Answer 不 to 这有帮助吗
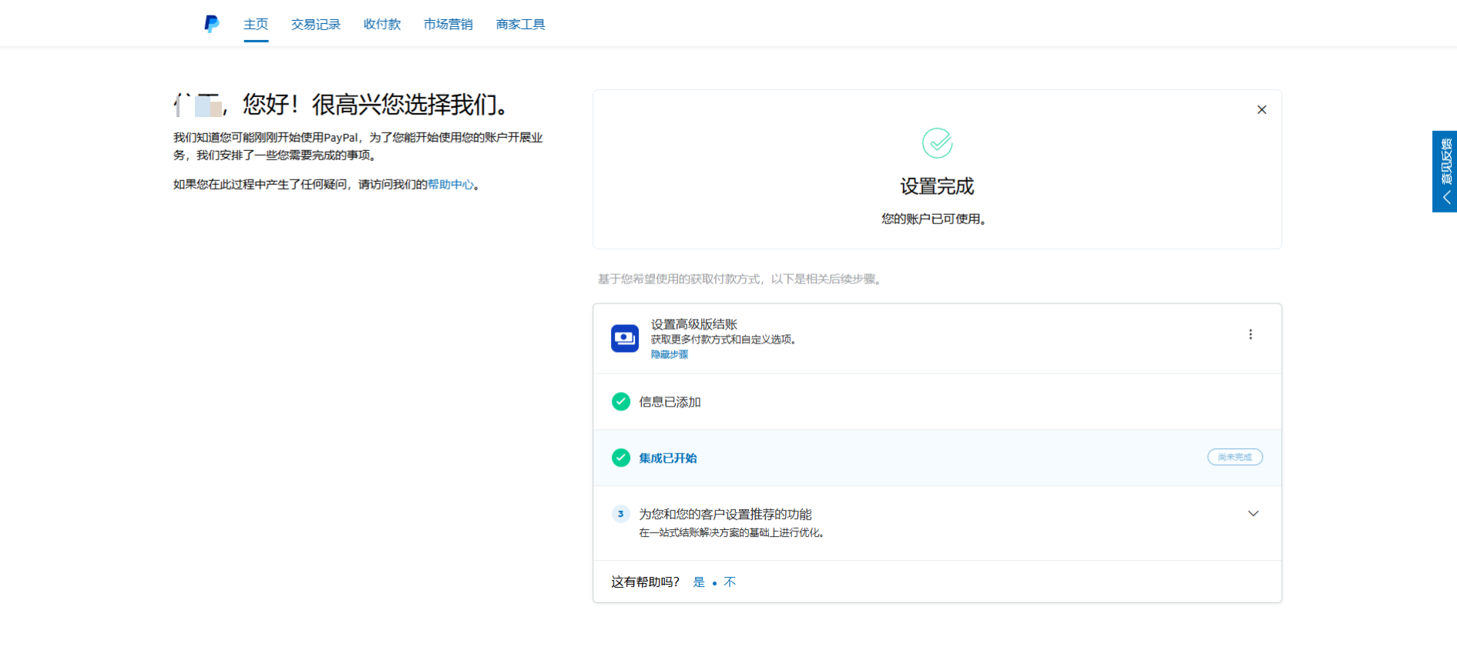This screenshot has height=657, width=1457. [x=730, y=582]
